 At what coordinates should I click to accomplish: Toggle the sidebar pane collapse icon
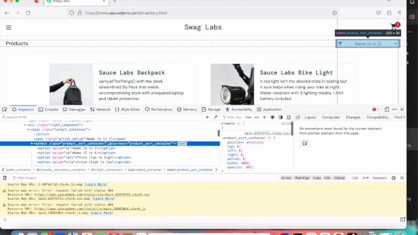[x=298, y=117]
